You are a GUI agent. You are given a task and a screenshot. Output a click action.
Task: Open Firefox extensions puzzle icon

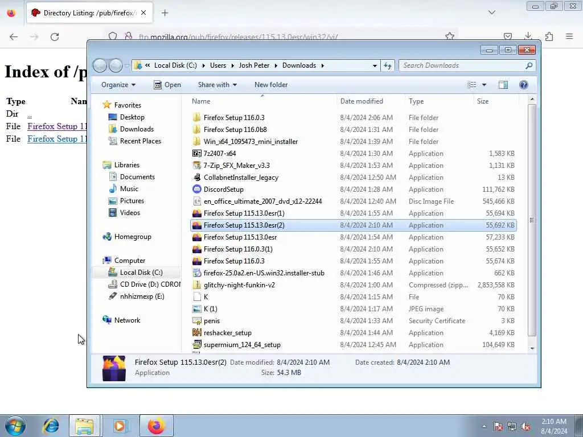click(x=549, y=36)
